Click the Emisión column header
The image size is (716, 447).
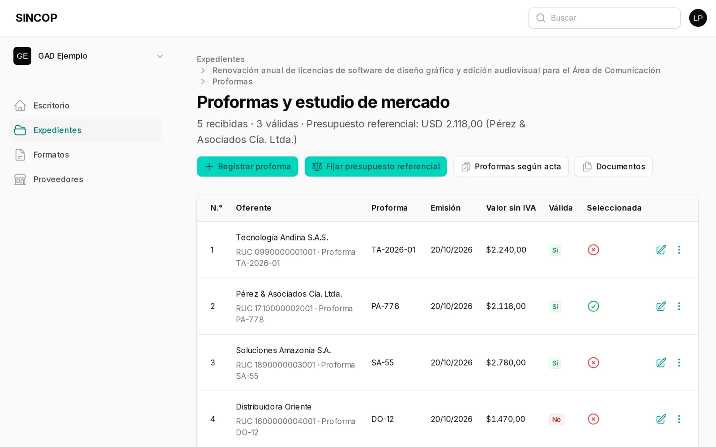[446, 208]
